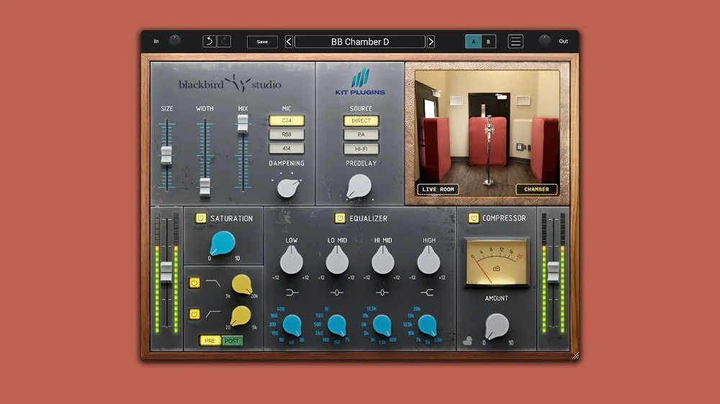Image resolution: width=720 pixels, height=404 pixels.
Task: Click the WIDTH slider handle
Action: (204, 186)
